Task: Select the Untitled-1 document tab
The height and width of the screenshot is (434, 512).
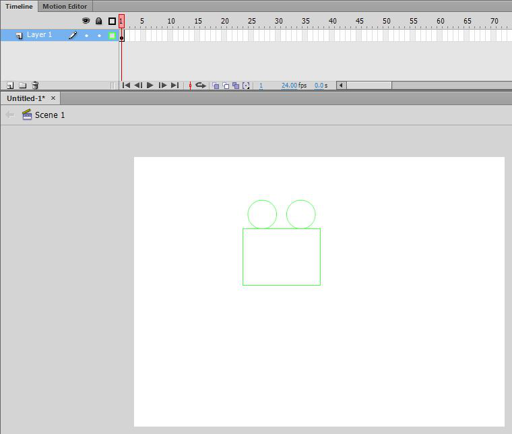Action: point(26,98)
